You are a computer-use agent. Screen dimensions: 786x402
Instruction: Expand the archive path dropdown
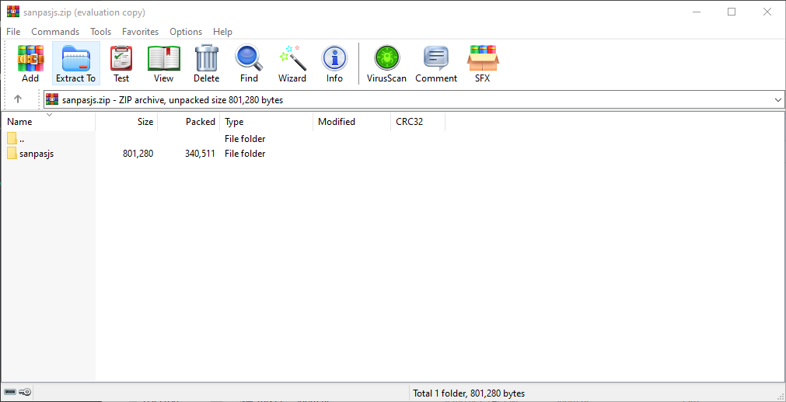click(x=778, y=100)
